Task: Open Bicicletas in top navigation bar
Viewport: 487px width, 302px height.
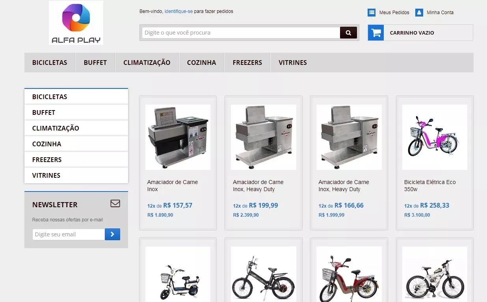Action: click(x=50, y=63)
